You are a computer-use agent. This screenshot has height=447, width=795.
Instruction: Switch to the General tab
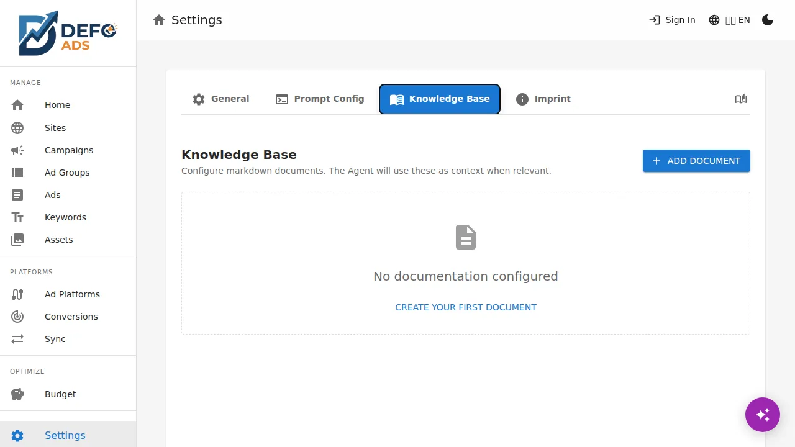pyautogui.click(x=221, y=99)
